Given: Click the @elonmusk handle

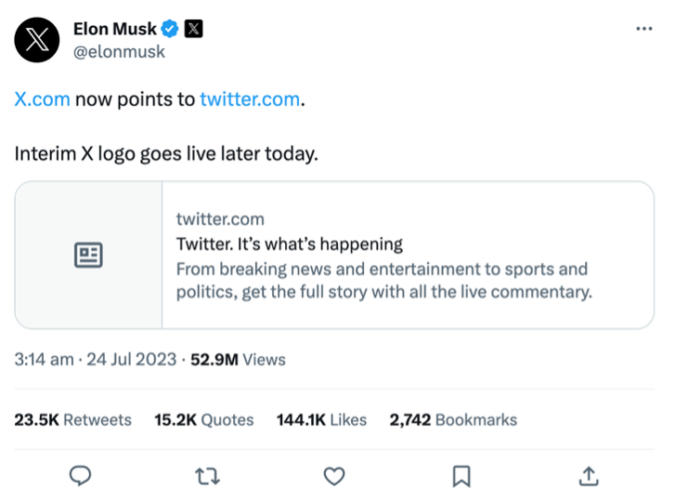Looking at the screenshot, I should 119,52.
